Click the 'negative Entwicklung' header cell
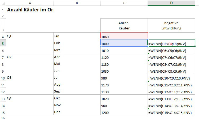Image resolution: width=199 pixels, height=119 pixels. coord(171,25)
